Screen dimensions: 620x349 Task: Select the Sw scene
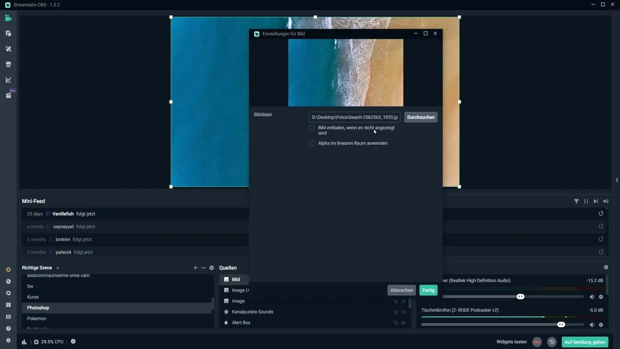coord(117,286)
